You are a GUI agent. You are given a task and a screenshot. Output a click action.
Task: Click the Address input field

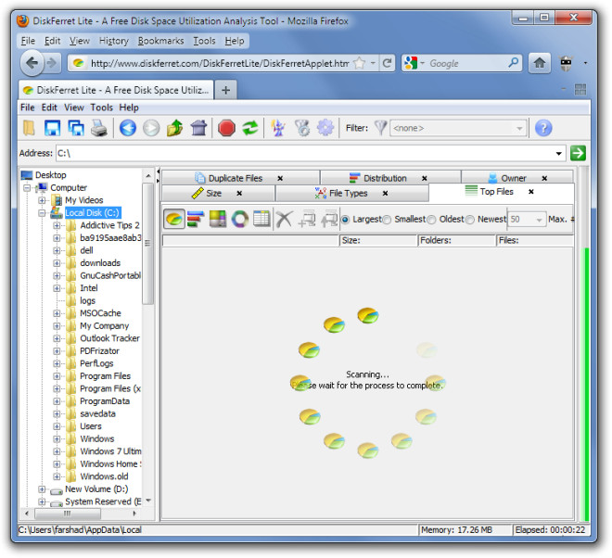[305, 153]
